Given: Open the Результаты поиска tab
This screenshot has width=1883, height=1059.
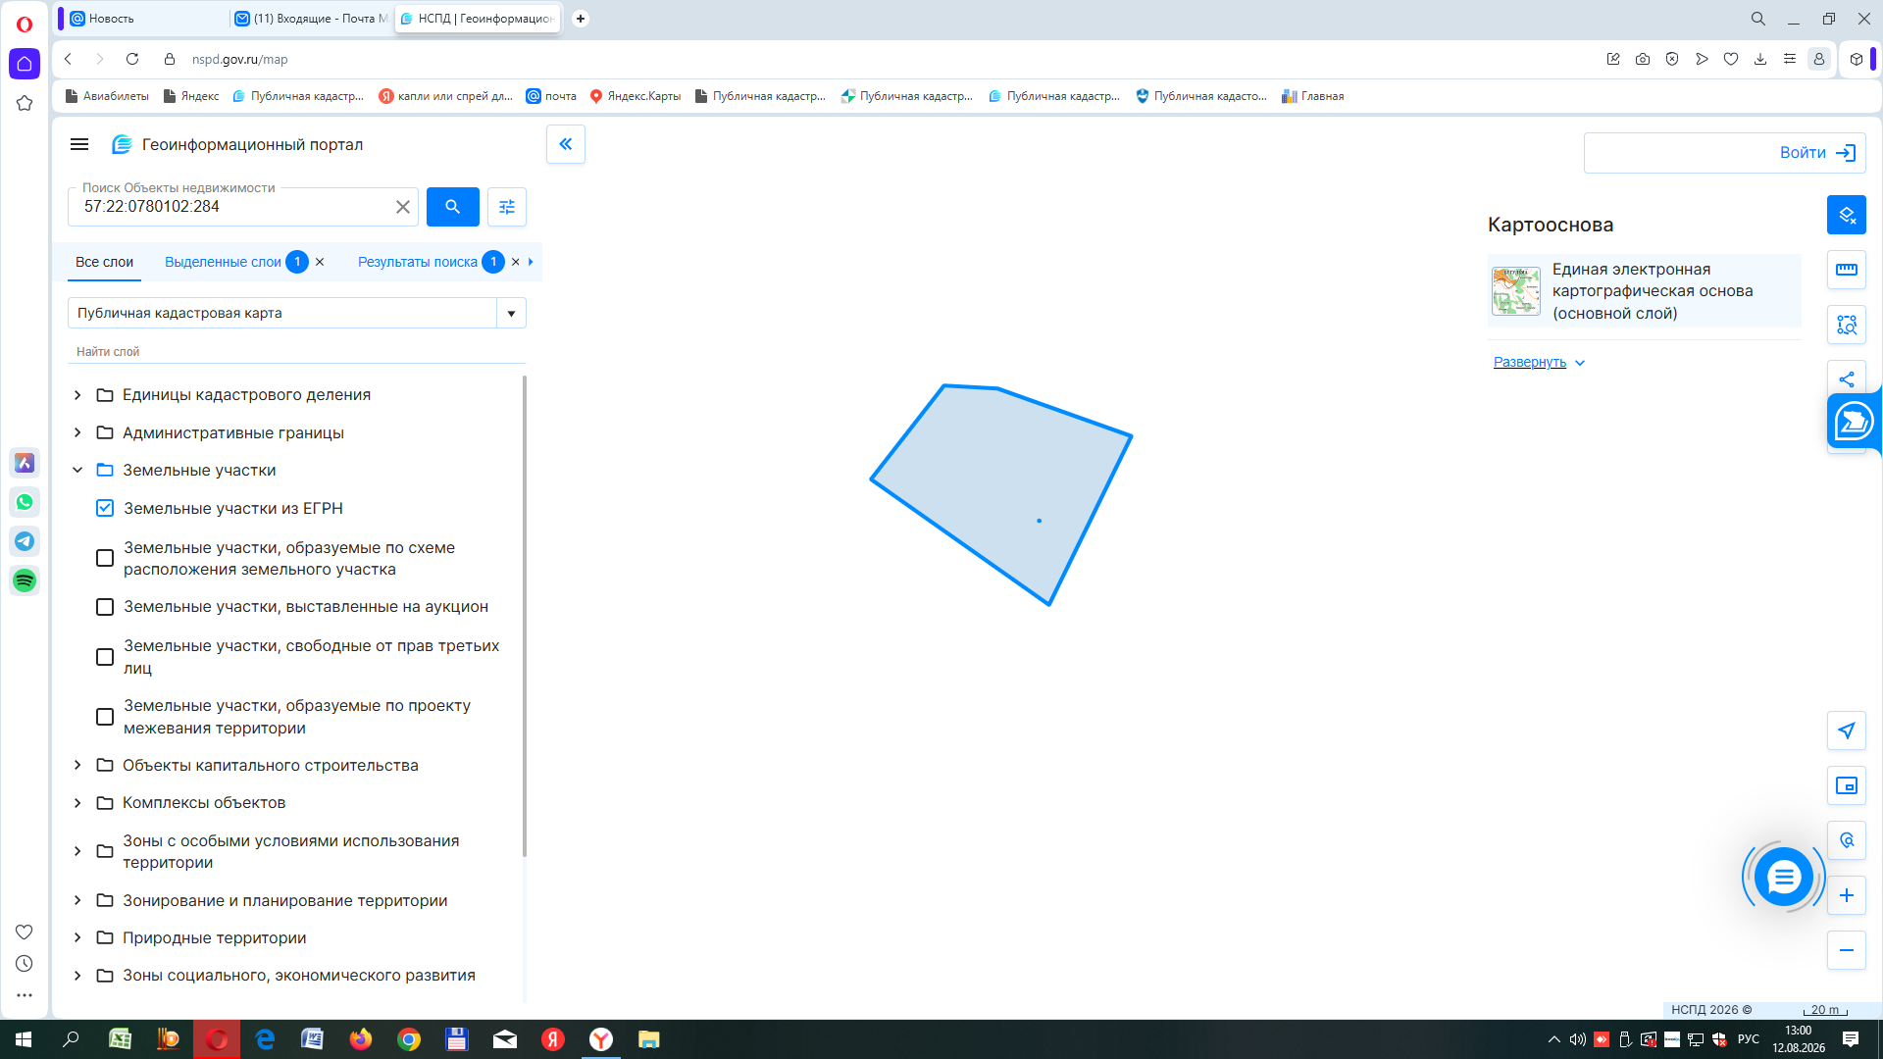Looking at the screenshot, I should (418, 262).
